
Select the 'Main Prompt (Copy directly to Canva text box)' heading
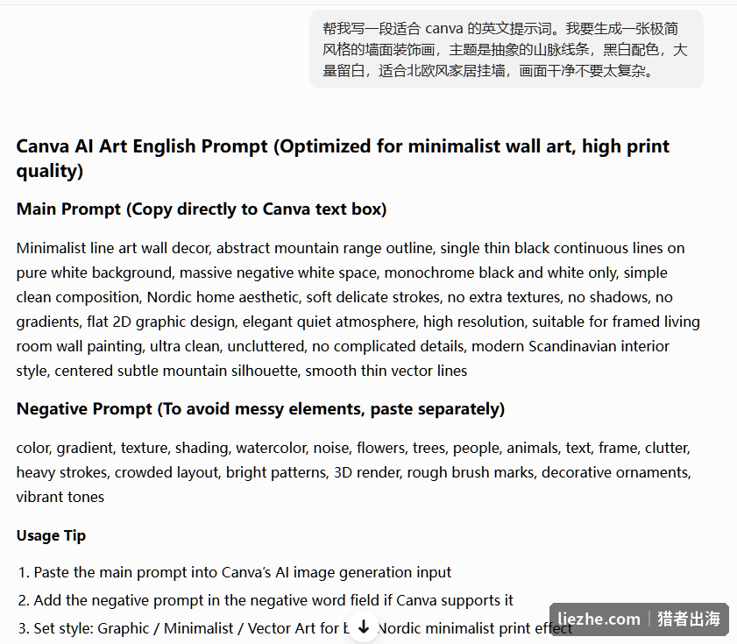pyautogui.click(x=202, y=209)
